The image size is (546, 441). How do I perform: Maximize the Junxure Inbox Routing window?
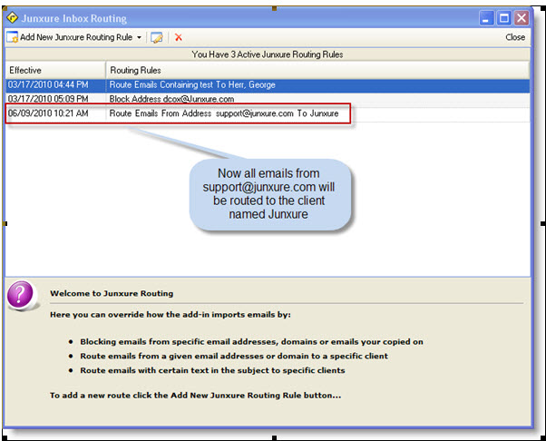click(504, 18)
